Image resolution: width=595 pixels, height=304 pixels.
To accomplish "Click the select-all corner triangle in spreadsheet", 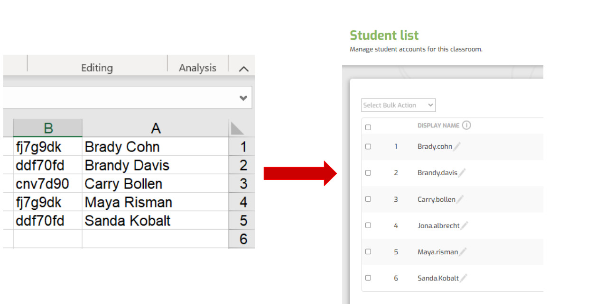I will coord(237,128).
